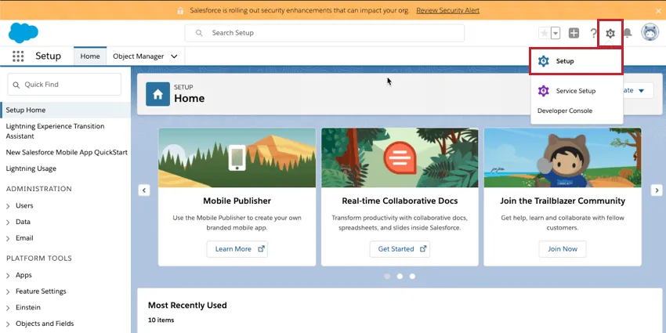Expand the Users tree section
The height and width of the screenshot is (333, 666).
coord(8,206)
